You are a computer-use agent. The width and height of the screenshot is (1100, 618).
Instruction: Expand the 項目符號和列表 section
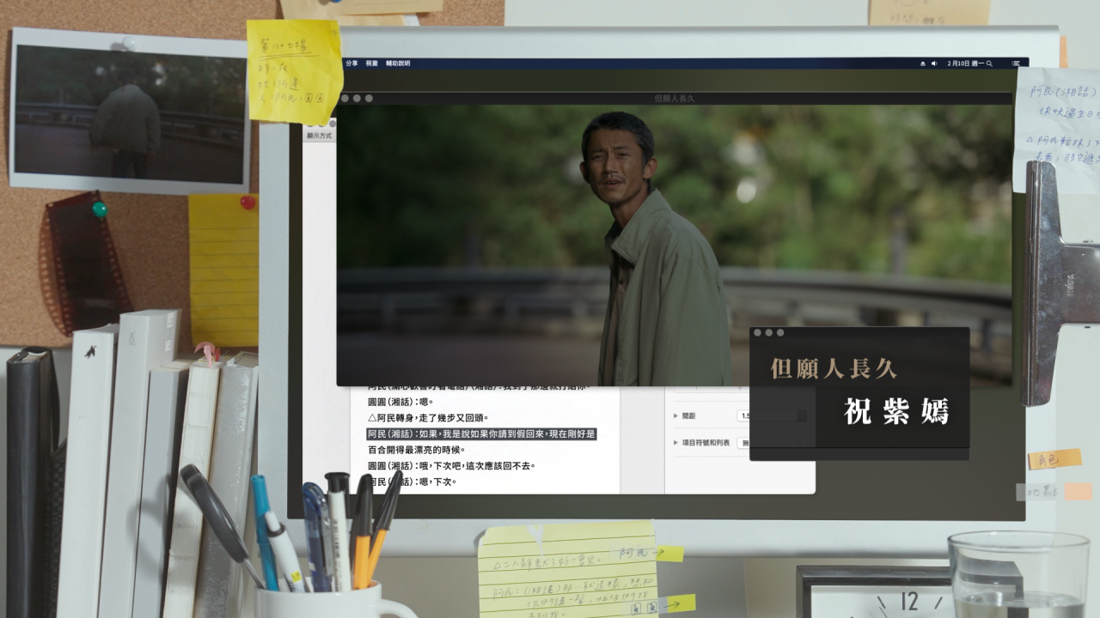(x=675, y=442)
